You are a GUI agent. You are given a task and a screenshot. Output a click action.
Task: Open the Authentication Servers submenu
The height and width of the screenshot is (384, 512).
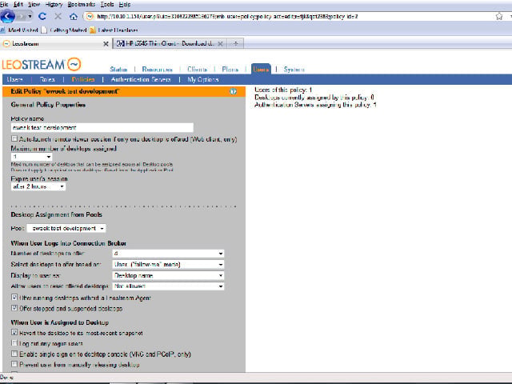(141, 79)
